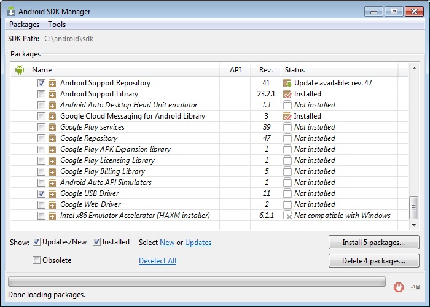
Task: Click the Android SDK Manager title bar icon
Action: pos(11,10)
